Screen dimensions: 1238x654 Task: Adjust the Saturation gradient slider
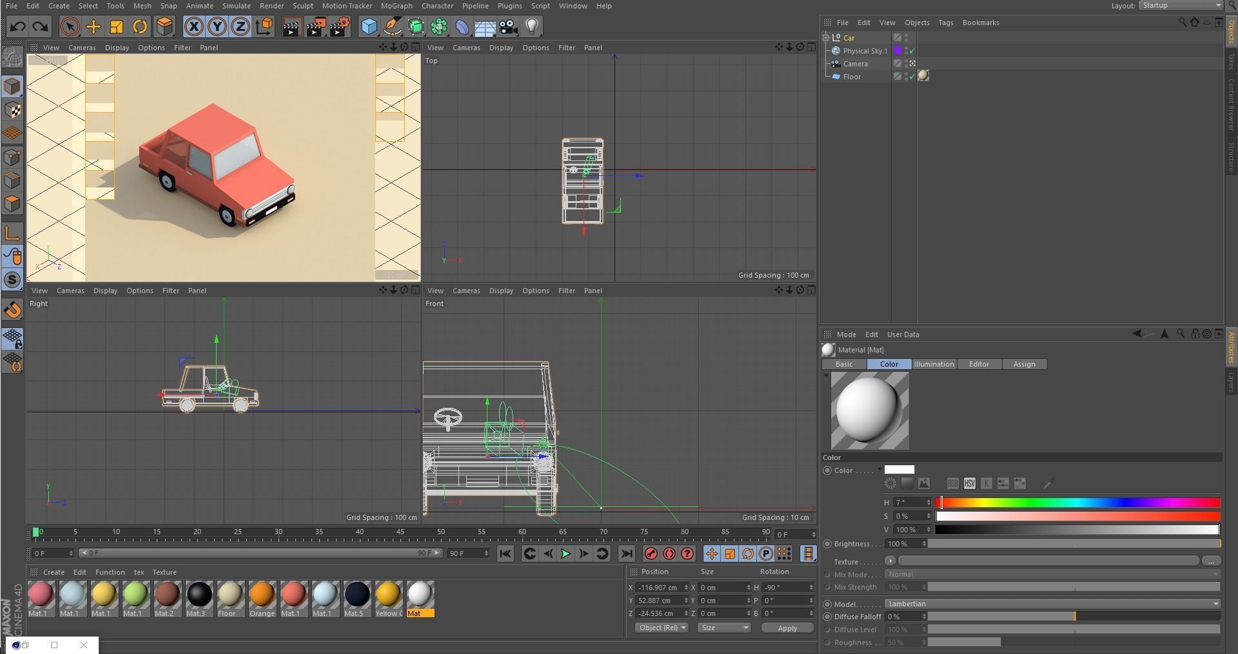click(1077, 516)
